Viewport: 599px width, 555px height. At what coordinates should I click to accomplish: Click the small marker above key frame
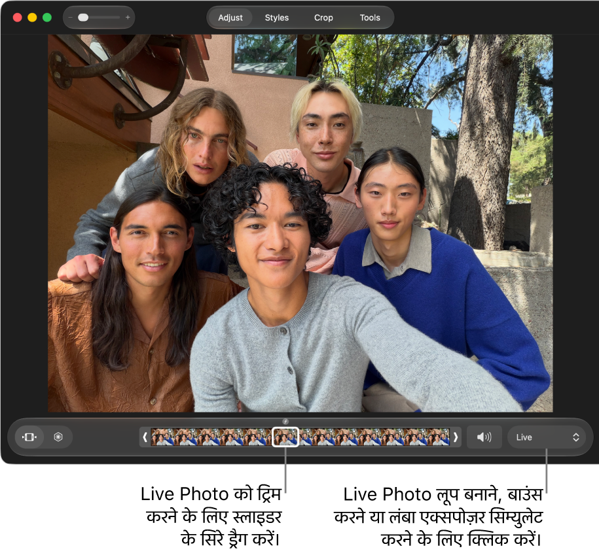285,422
